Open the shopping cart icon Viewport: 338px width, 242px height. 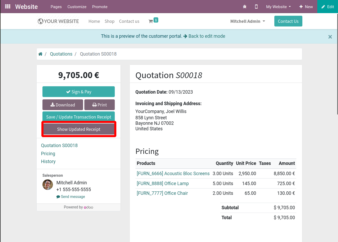tap(151, 21)
